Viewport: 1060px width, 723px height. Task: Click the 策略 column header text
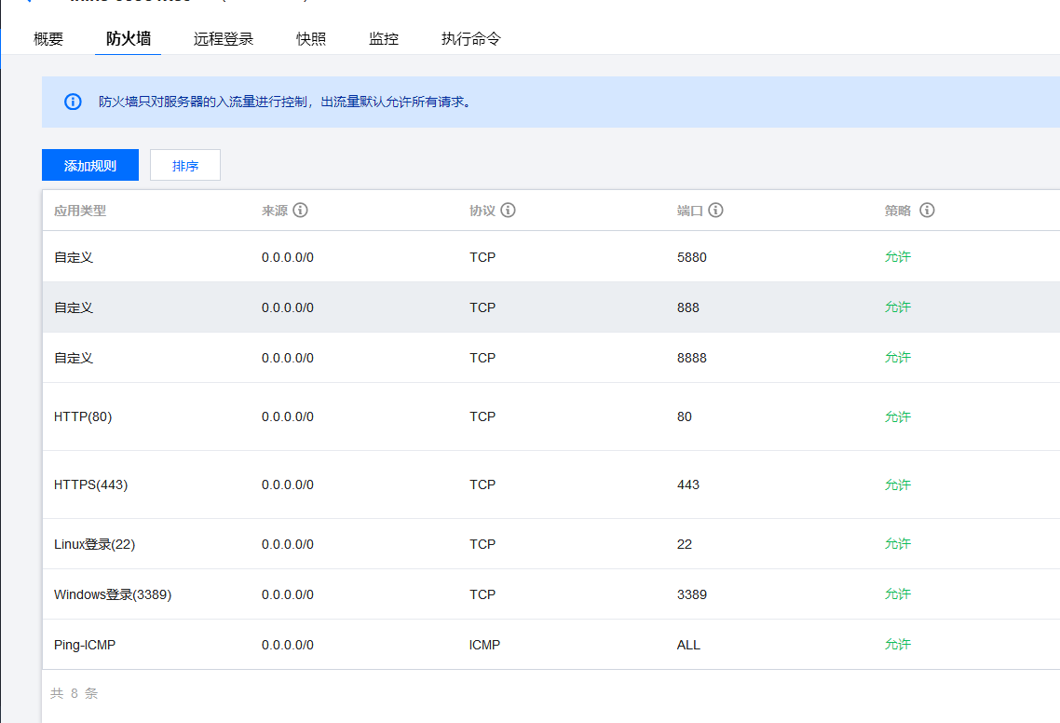click(x=898, y=211)
